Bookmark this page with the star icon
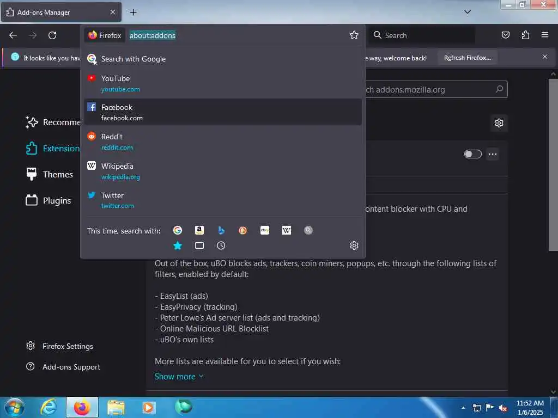 (354, 35)
